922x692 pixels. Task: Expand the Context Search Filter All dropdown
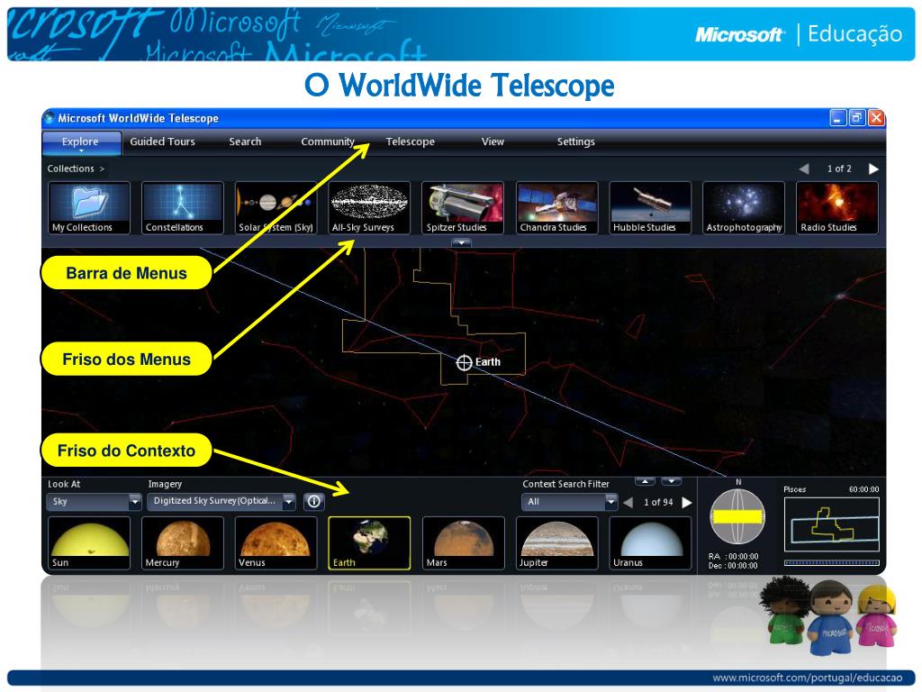[x=569, y=502]
